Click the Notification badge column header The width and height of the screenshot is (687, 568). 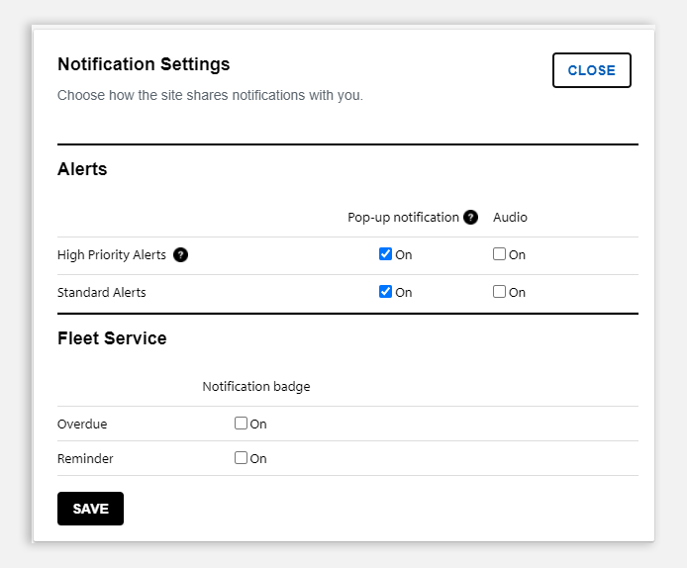256,387
